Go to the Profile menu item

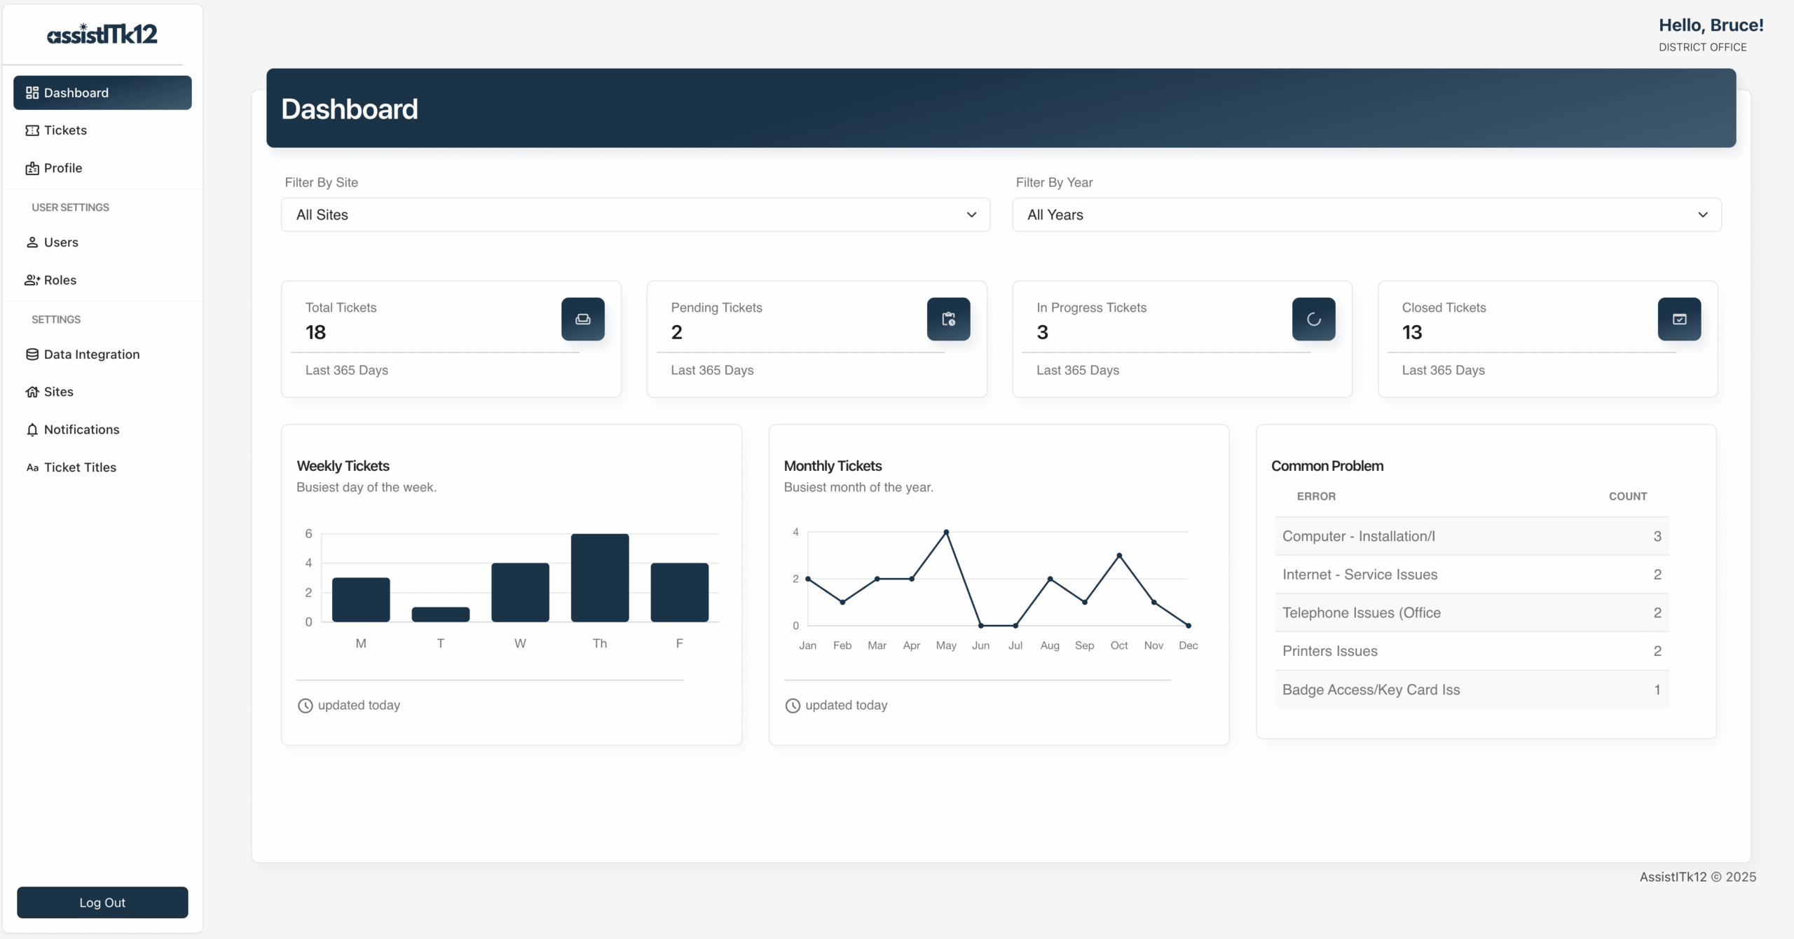[x=63, y=168]
